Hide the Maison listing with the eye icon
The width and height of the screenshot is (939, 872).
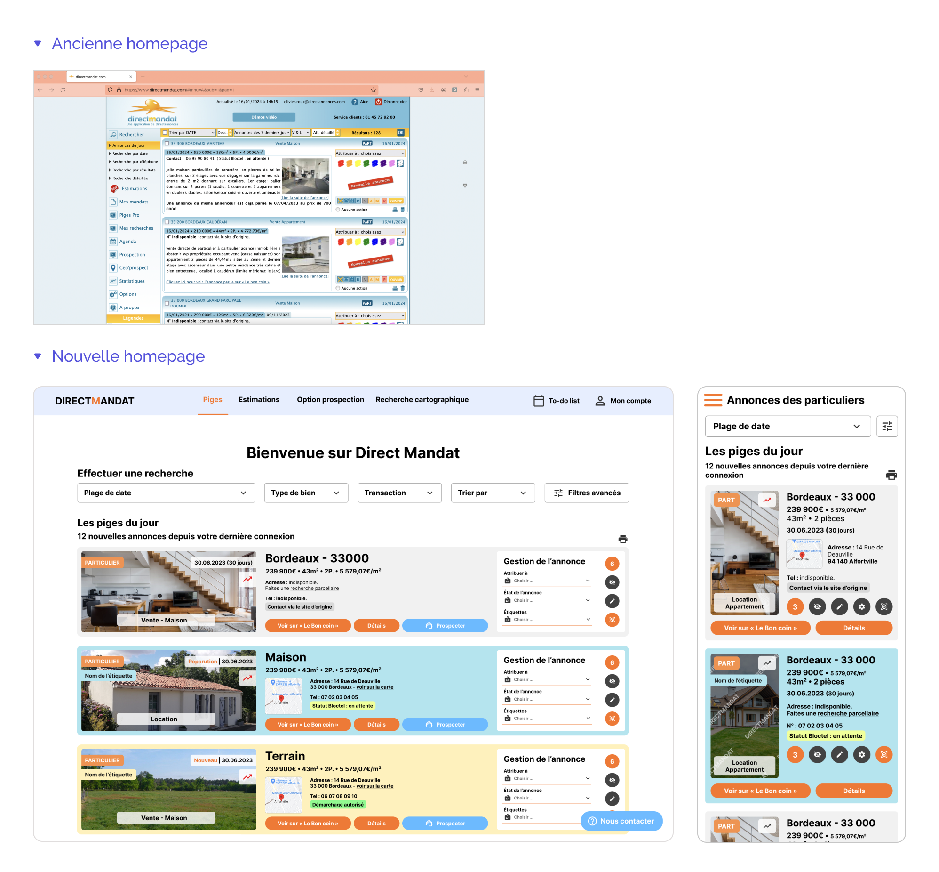coord(612,681)
